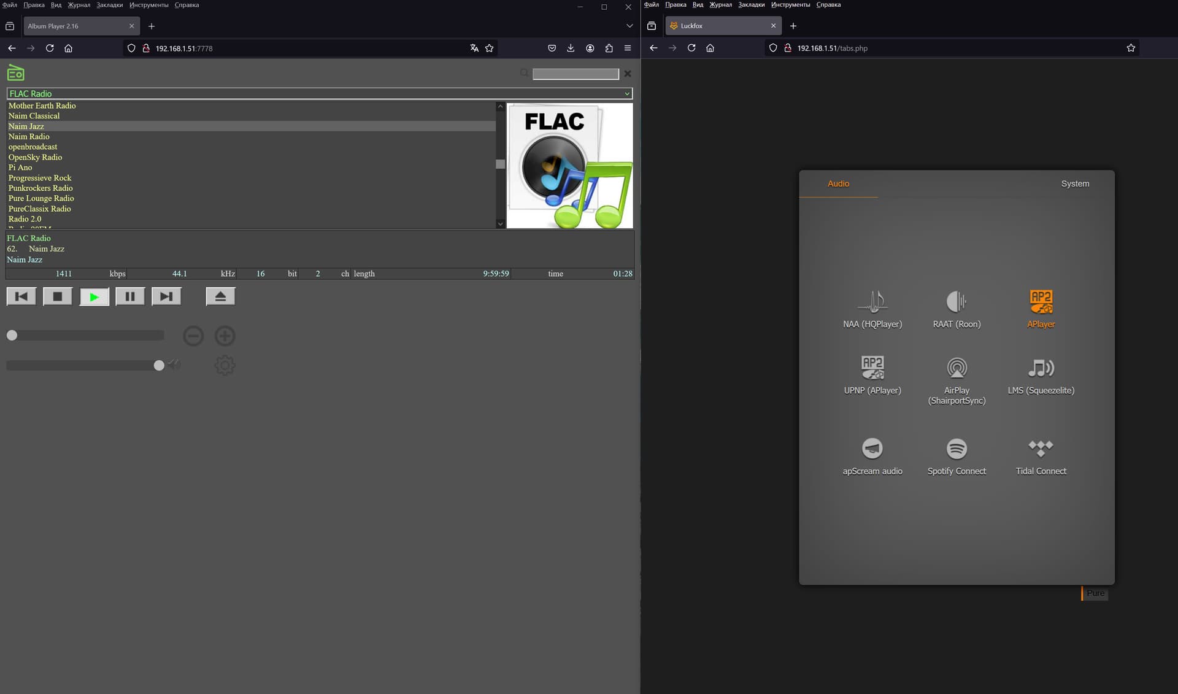Click the Eject button in player controls
This screenshot has height=694, width=1178.
220,296
